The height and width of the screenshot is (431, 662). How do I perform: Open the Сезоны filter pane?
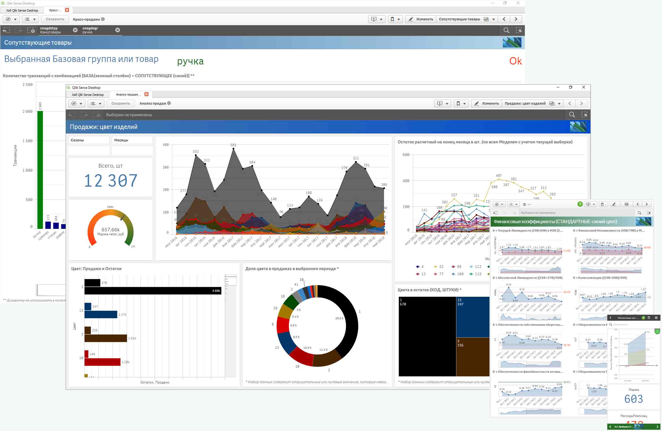[x=89, y=140]
